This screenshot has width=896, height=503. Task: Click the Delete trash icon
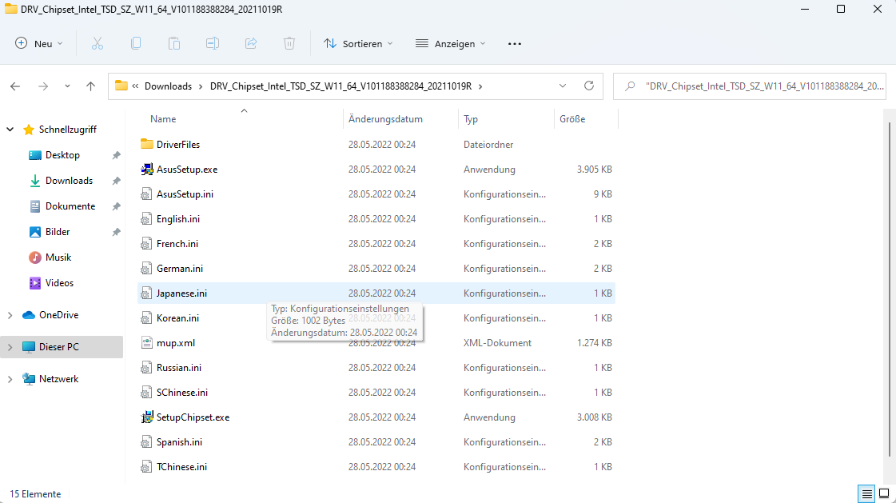[289, 43]
